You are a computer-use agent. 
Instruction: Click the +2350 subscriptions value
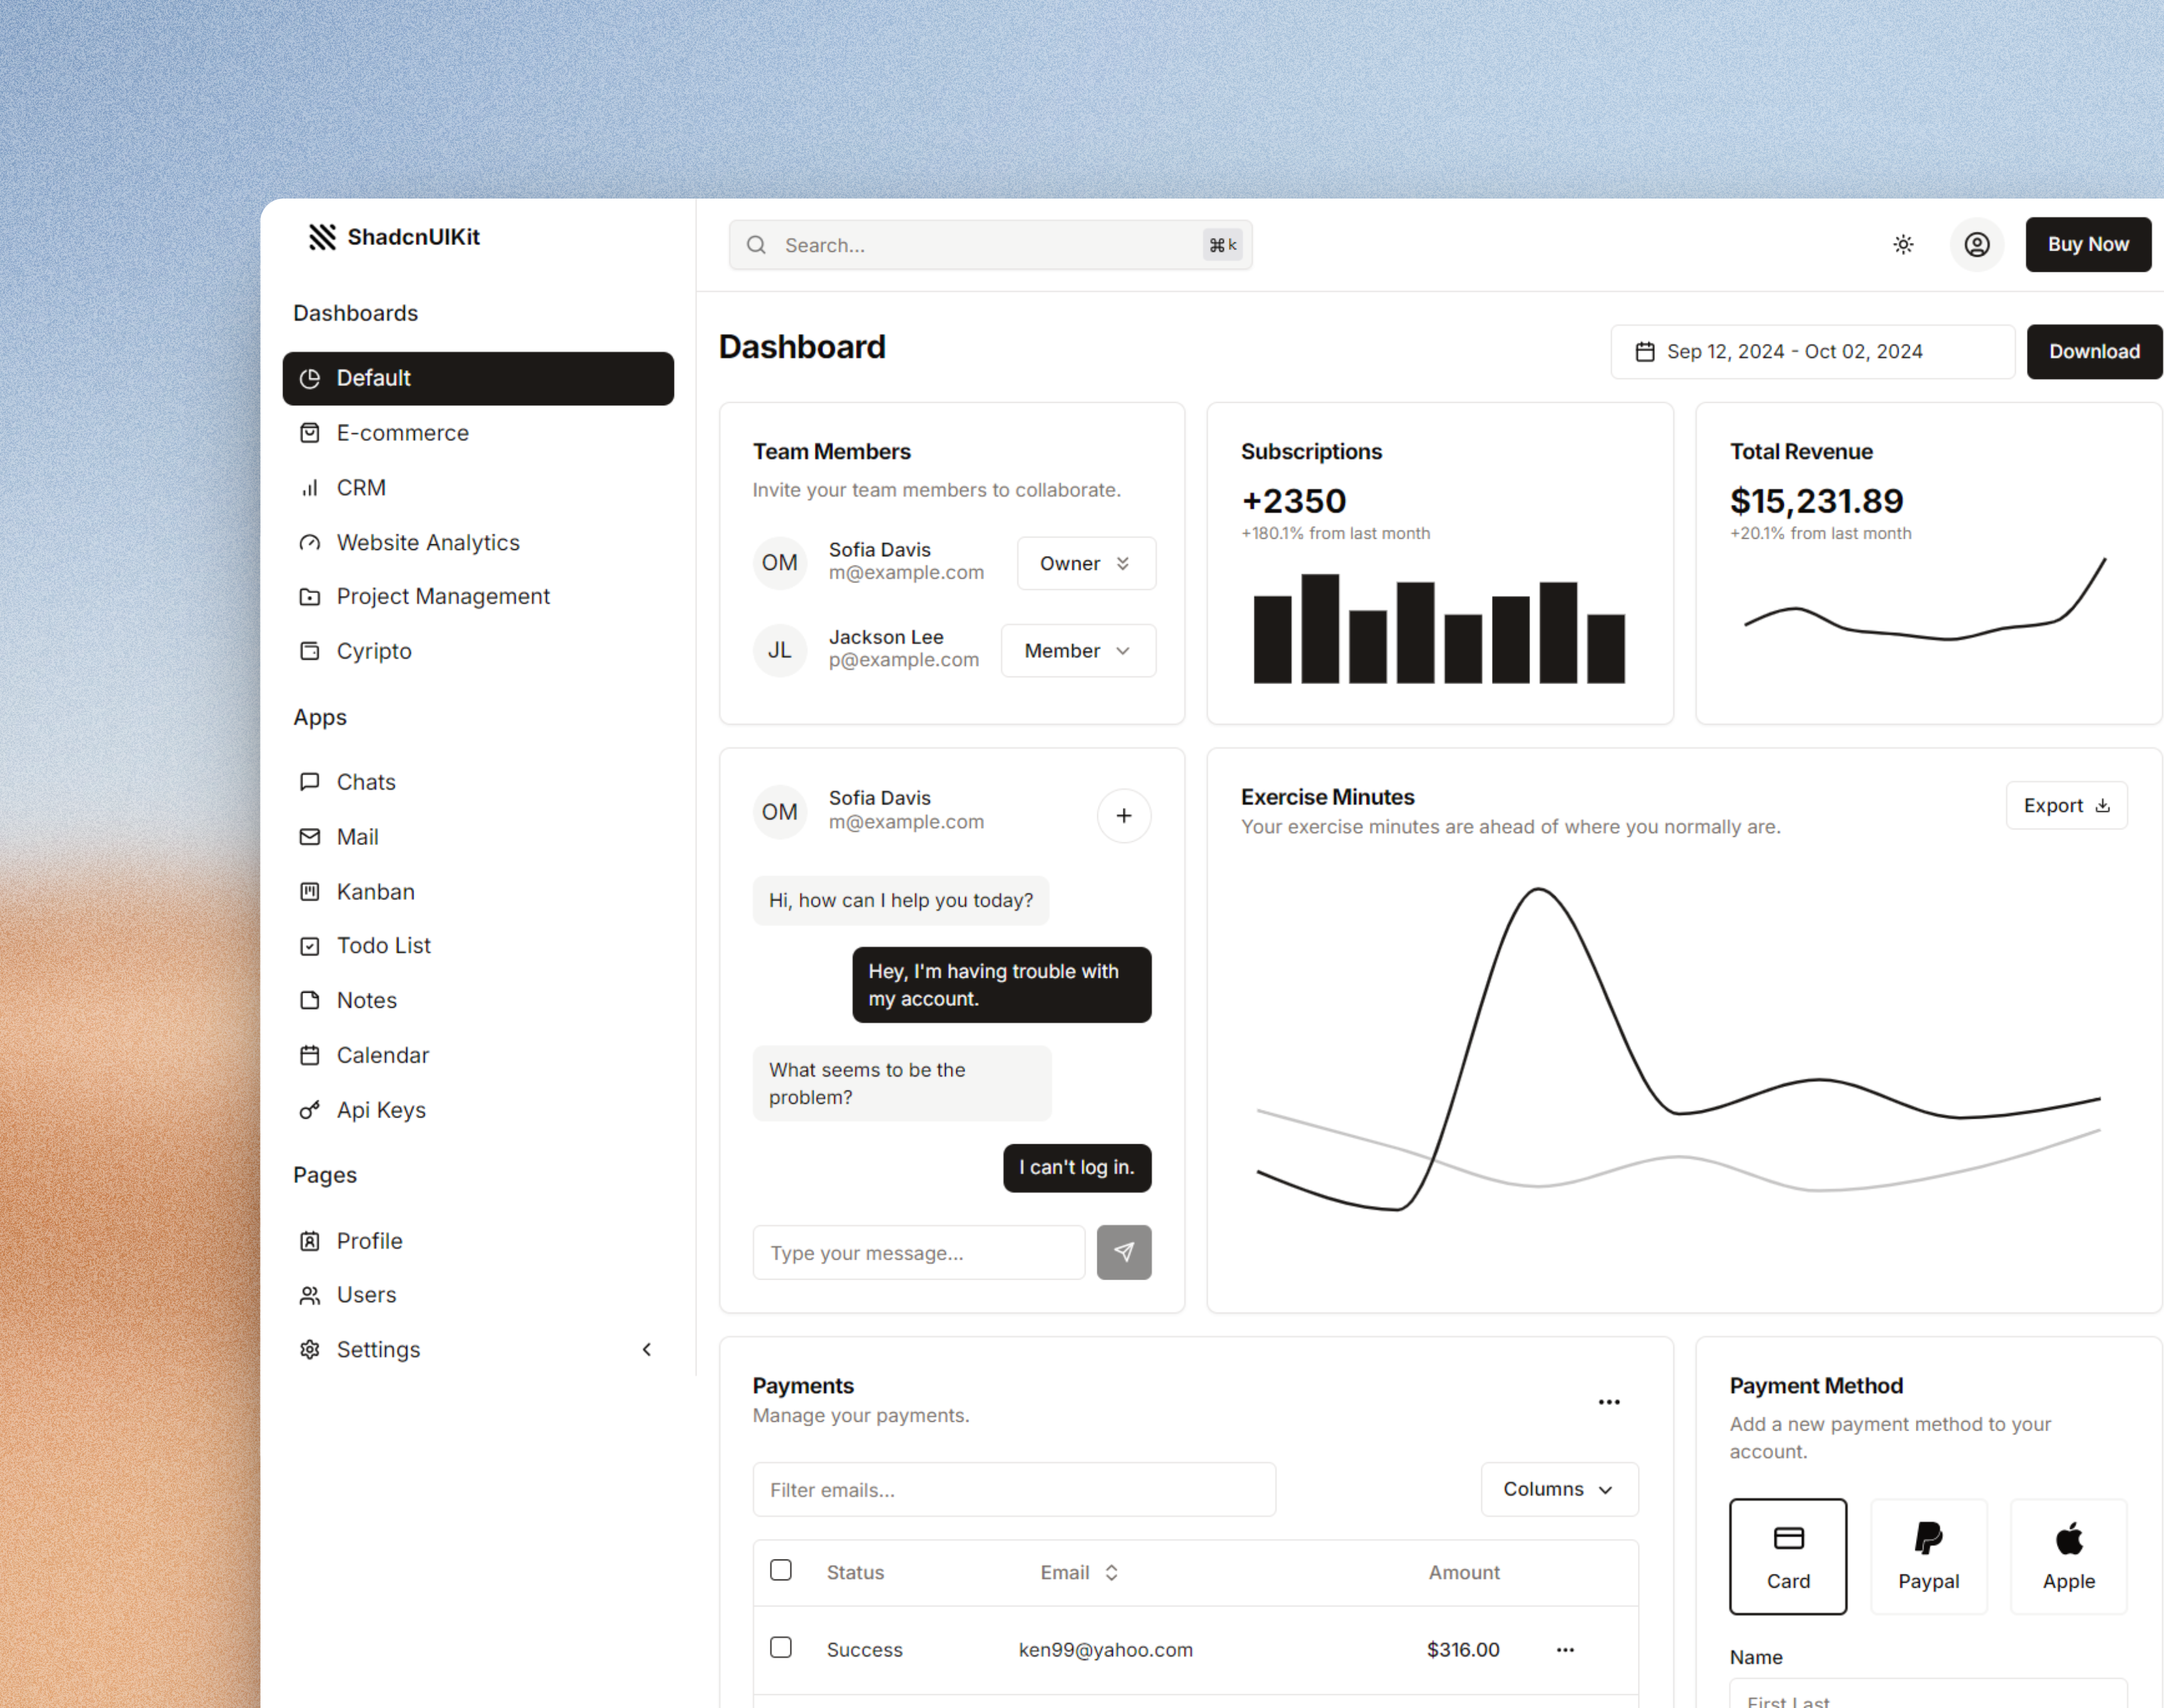point(1294,502)
